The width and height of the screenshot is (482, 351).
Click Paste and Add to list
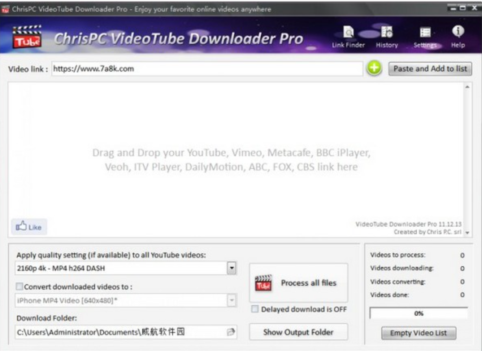[430, 68]
